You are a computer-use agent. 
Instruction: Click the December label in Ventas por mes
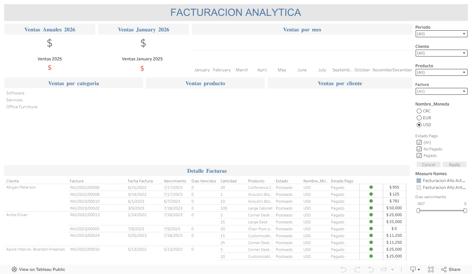(402, 70)
